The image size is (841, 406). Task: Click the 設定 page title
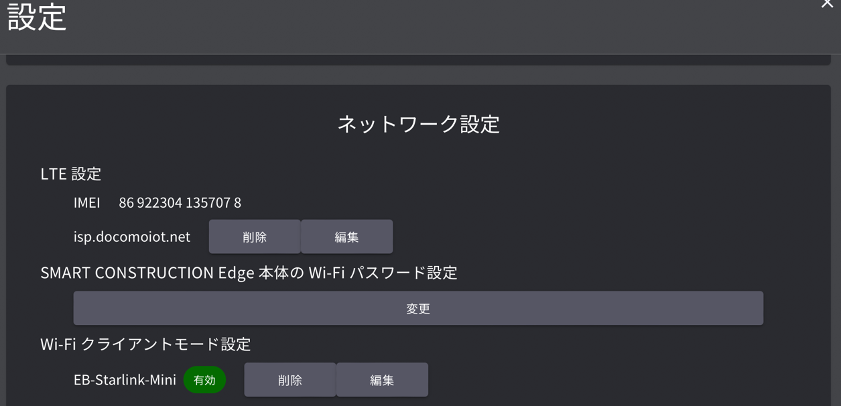pos(37,17)
